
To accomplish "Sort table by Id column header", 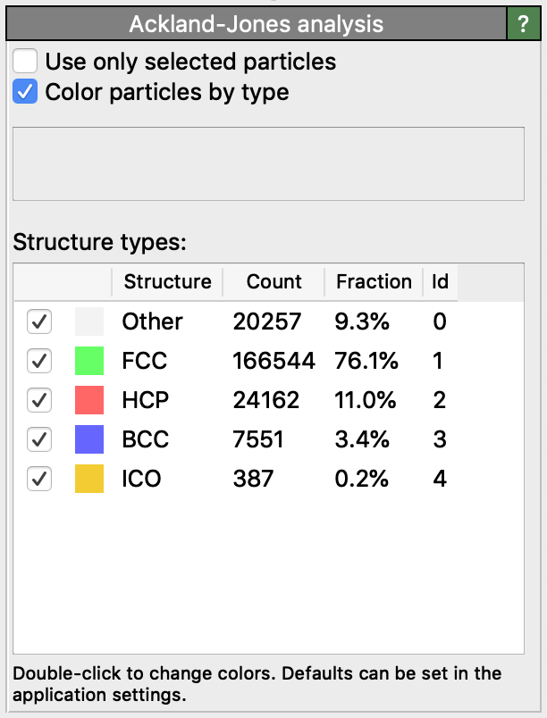I will pyautogui.click(x=440, y=282).
